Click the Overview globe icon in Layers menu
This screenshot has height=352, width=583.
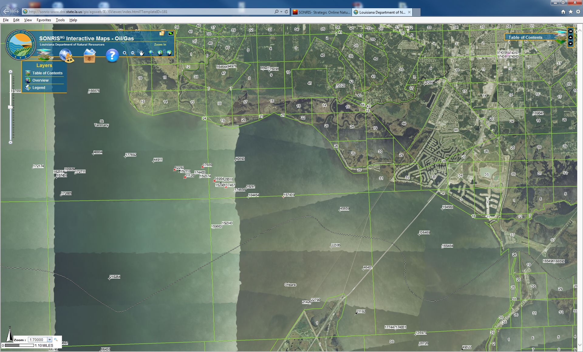[x=28, y=80]
